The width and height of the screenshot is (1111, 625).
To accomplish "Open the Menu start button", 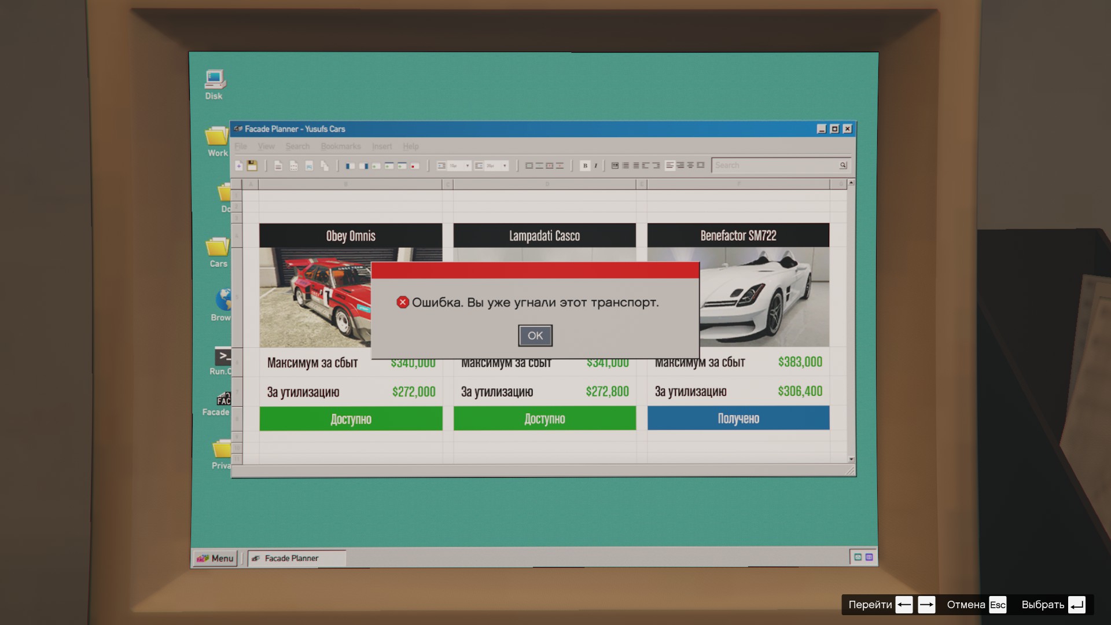I will tap(215, 558).
